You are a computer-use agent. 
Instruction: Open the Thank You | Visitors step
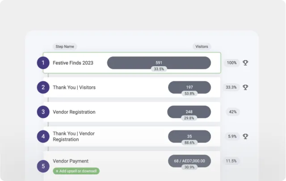click(x=74, y=88)
